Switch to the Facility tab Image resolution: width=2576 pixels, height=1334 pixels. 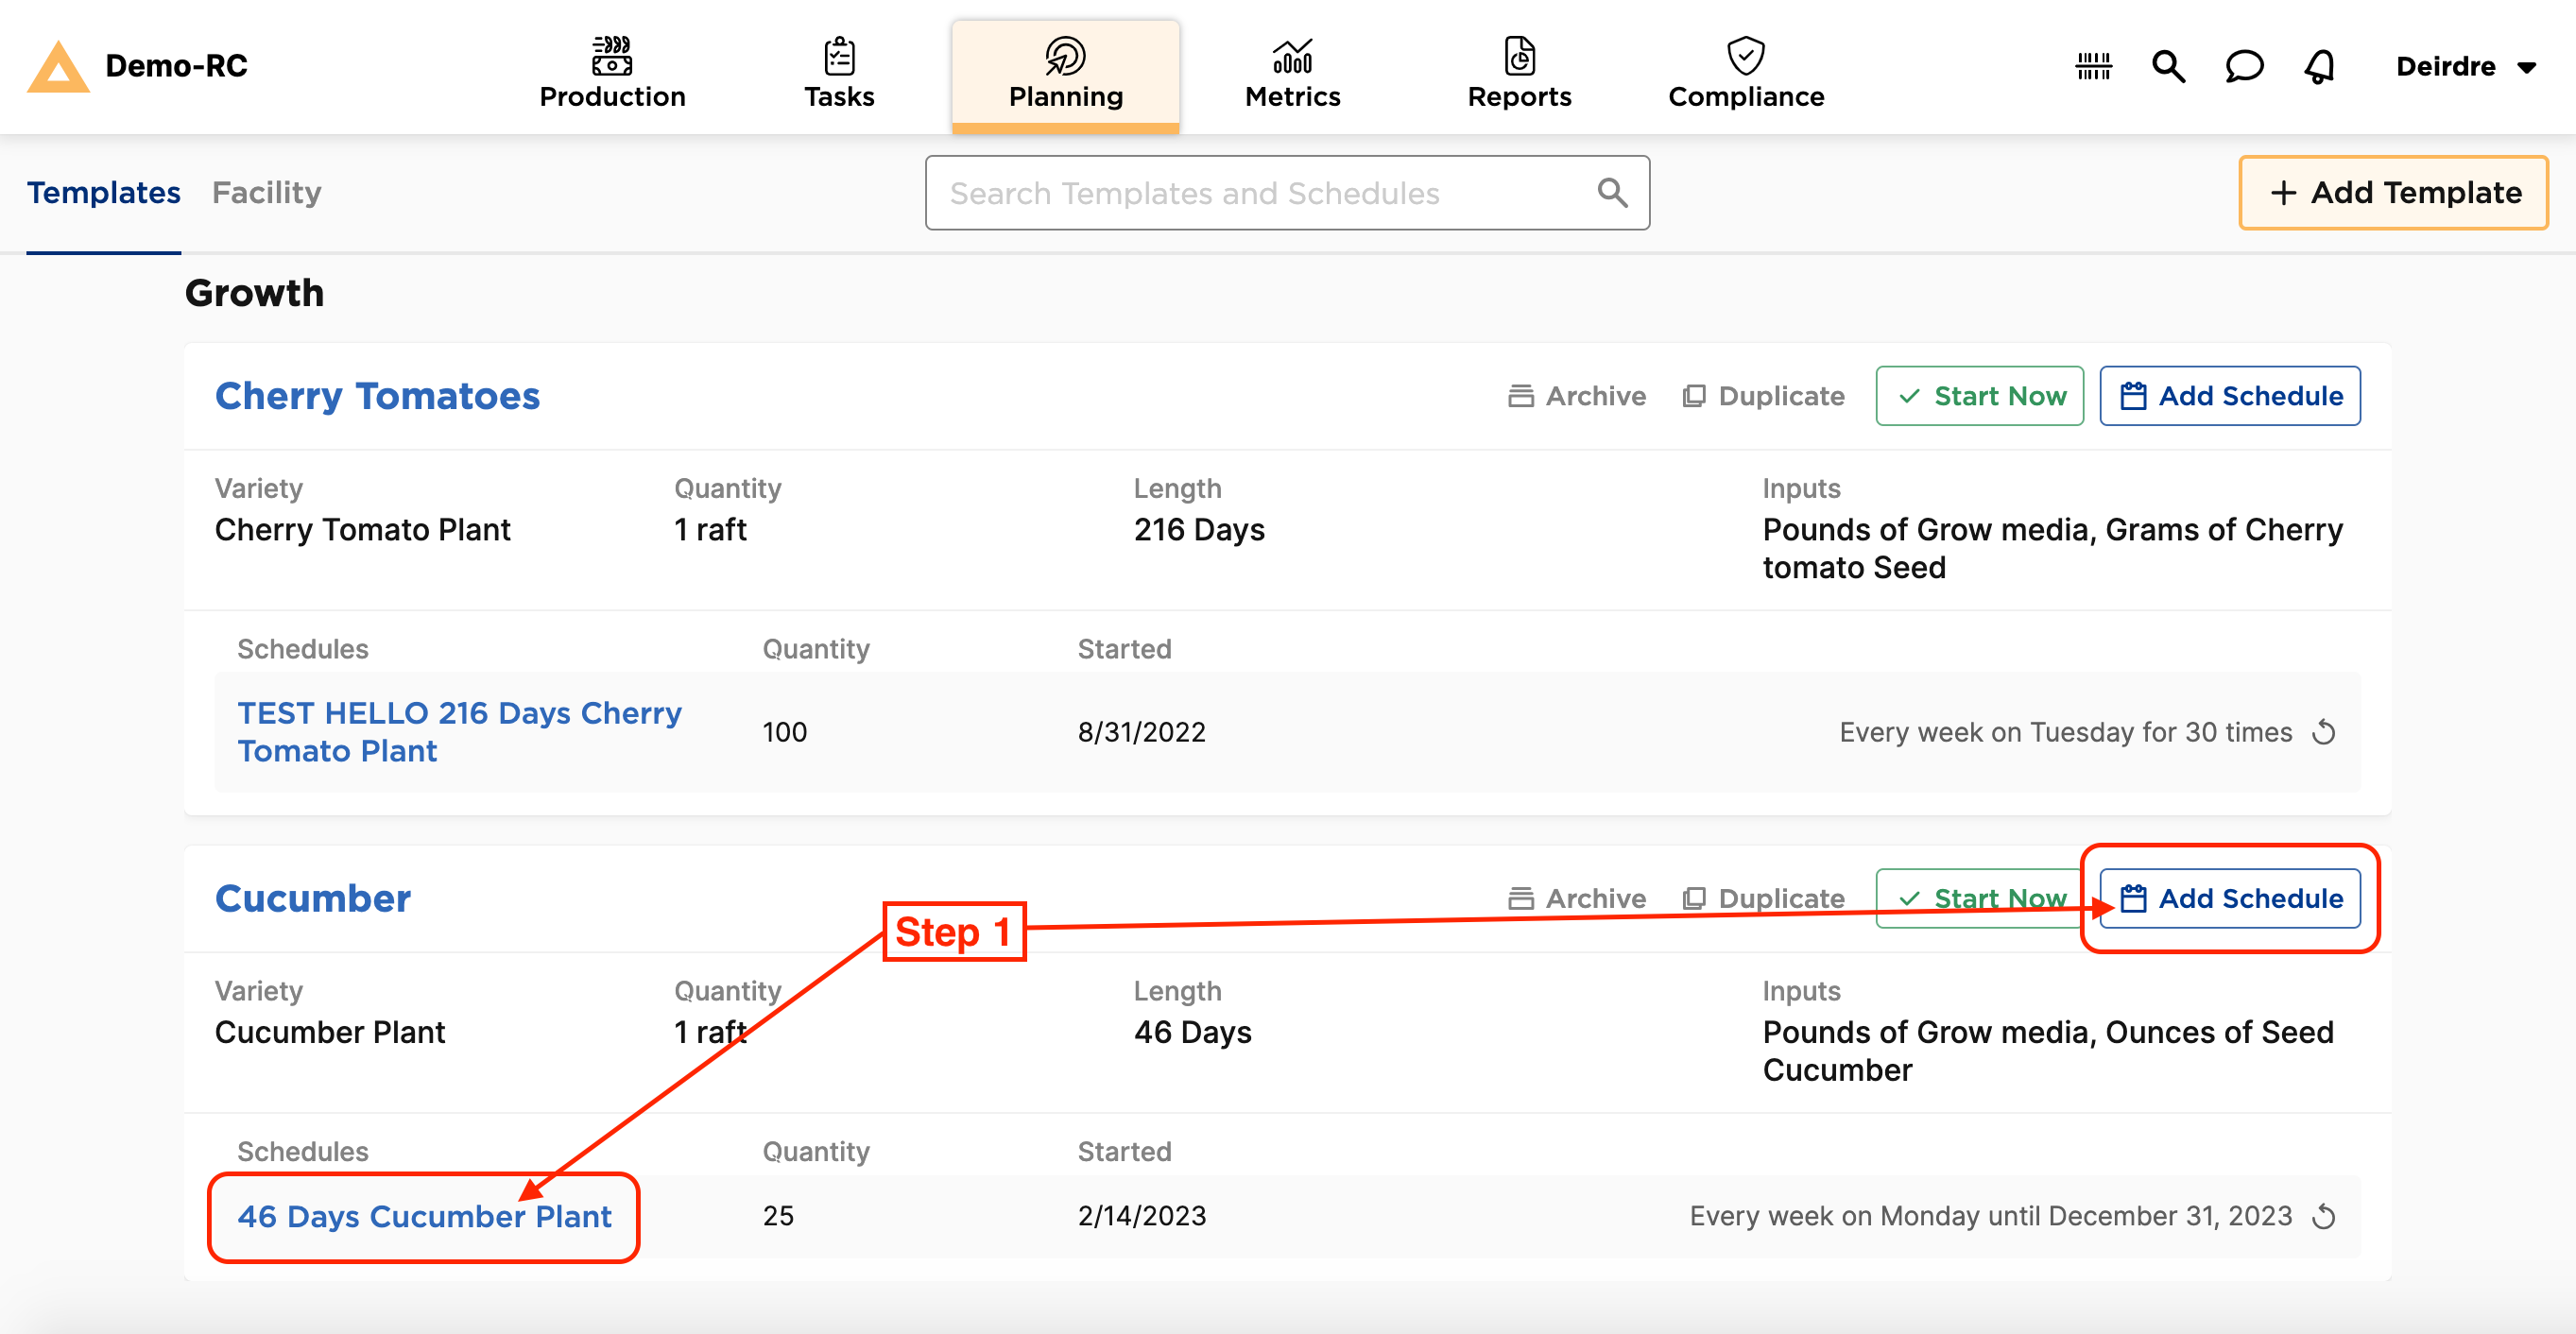click(x=267, y=193)
